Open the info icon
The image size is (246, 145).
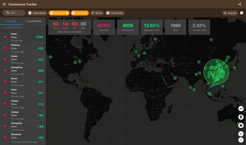[x=241, y=13]
